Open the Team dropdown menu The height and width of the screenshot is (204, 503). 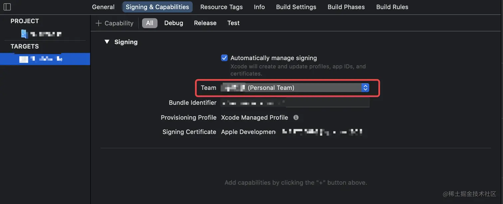[295, 88]
